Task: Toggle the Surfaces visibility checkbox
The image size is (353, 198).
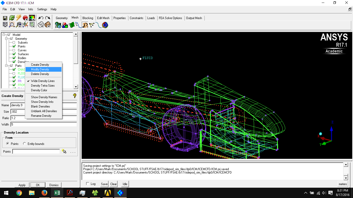Action: [14, 54]
